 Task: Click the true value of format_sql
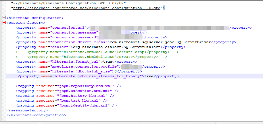tap(107, 62)
